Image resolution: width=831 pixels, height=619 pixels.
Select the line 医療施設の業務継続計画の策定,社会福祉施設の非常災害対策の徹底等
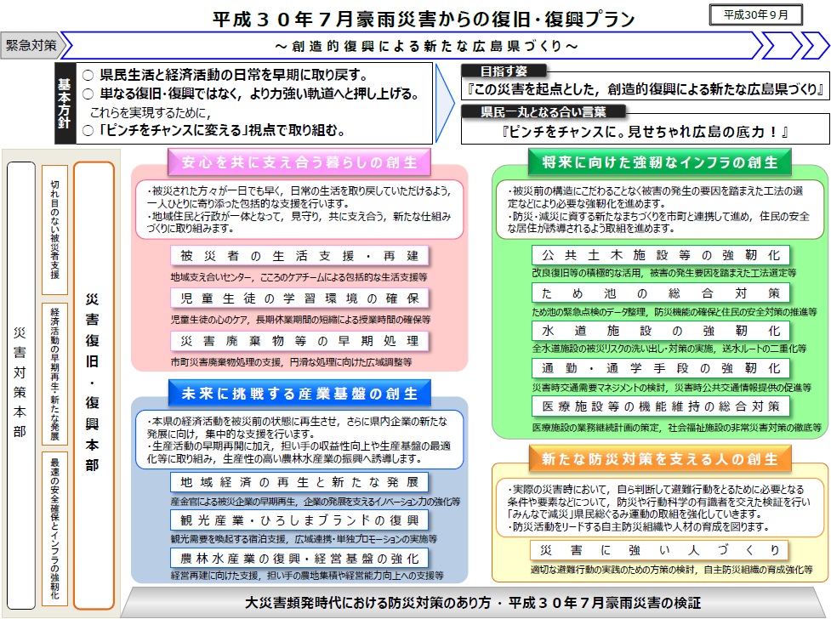coord(677,427)
